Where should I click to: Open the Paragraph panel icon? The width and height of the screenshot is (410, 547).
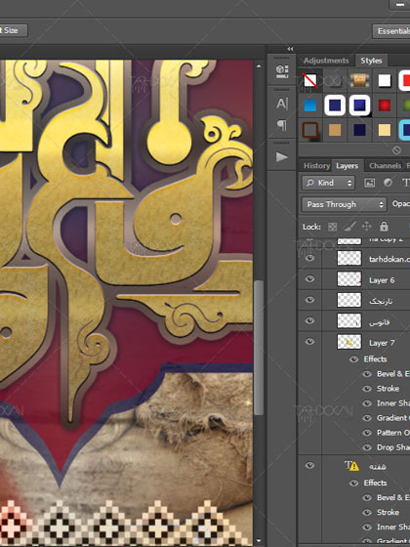pos(282,125)
